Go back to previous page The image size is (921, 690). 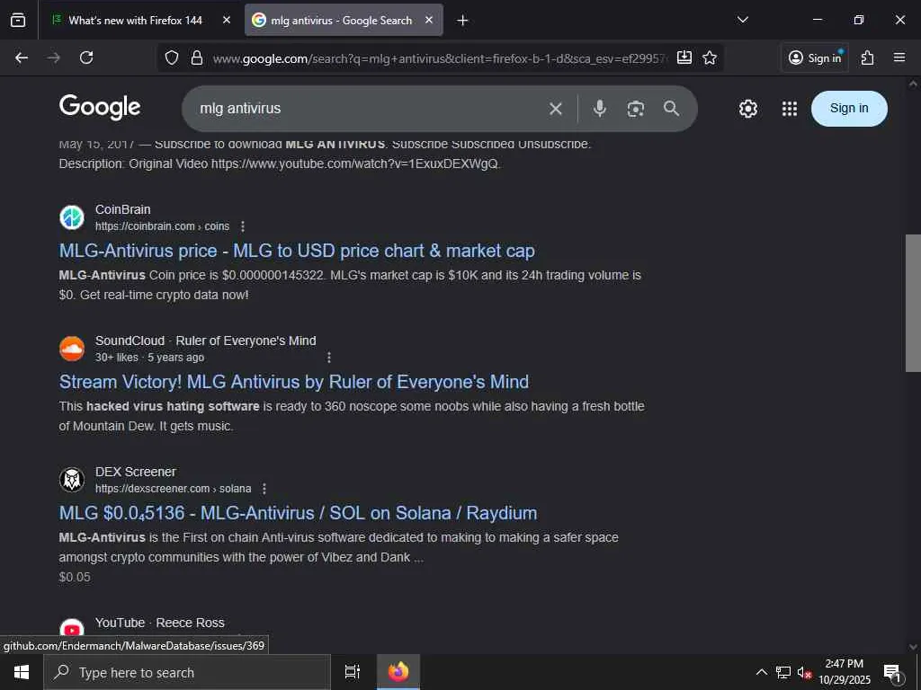point(22,57)
